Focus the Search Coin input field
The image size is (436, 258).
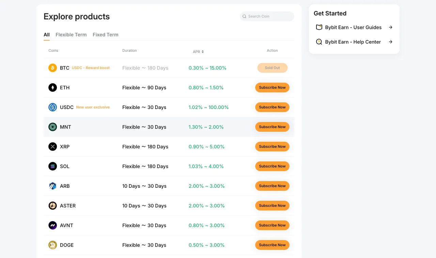267,16
